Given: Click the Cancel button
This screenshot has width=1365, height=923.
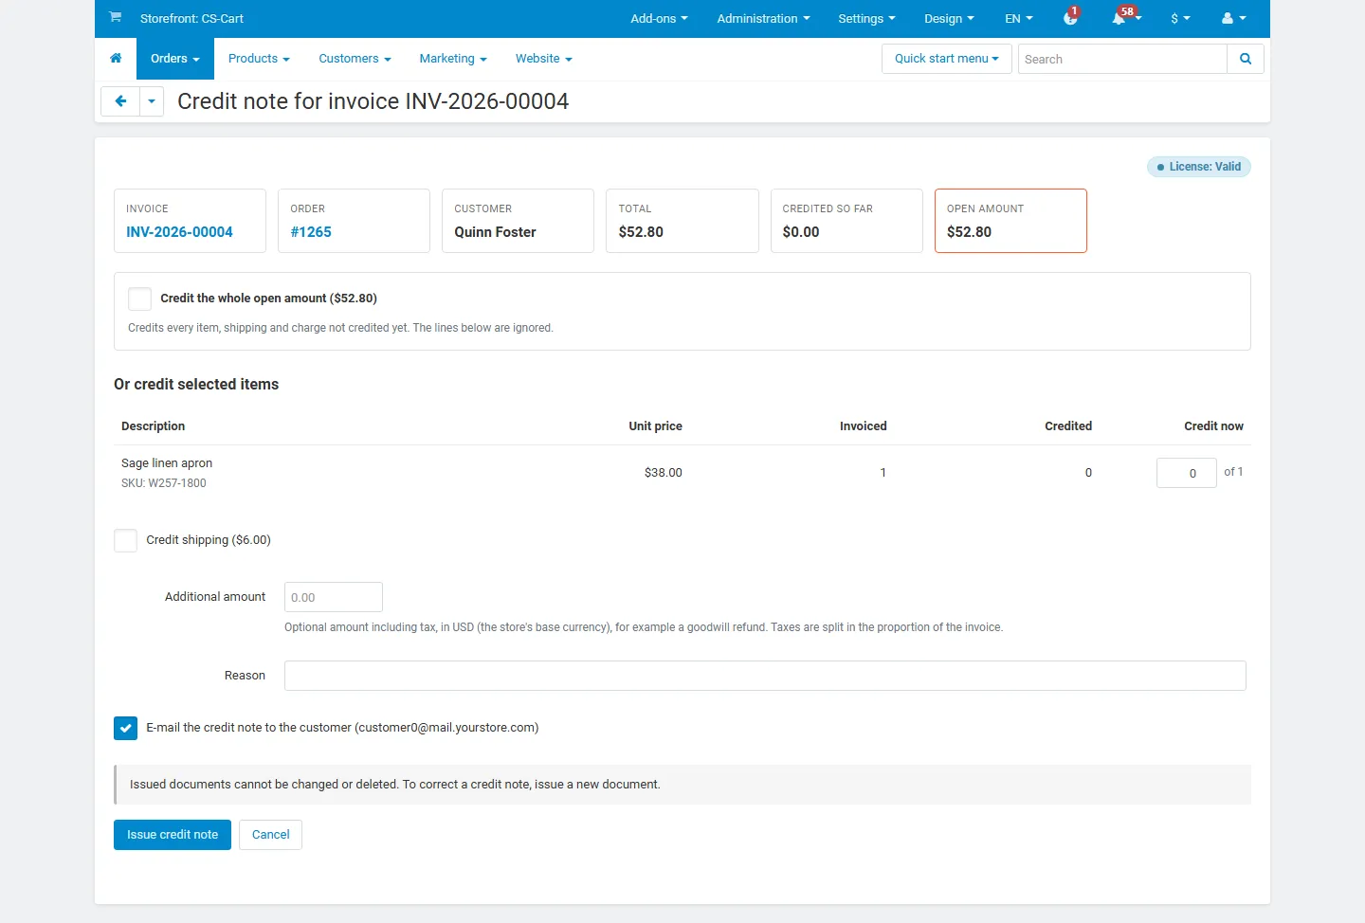Looking at the screenshot, I should [270, 835].
